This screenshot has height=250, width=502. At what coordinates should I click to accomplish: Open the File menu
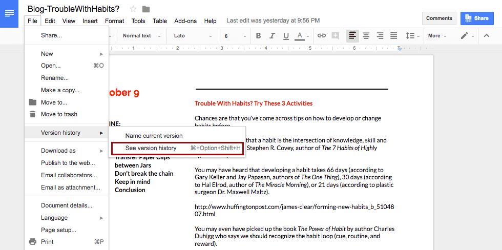click(32, 21)
